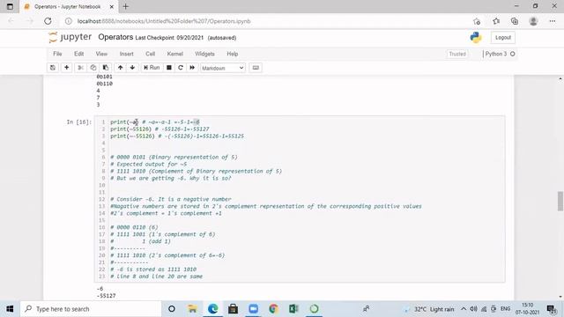
Task: Reload the page with refresh icon
Action: pyautogui.click(x=48, y=21)
